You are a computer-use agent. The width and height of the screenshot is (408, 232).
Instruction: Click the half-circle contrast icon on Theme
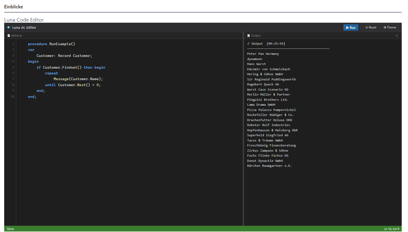coord(385,27)
